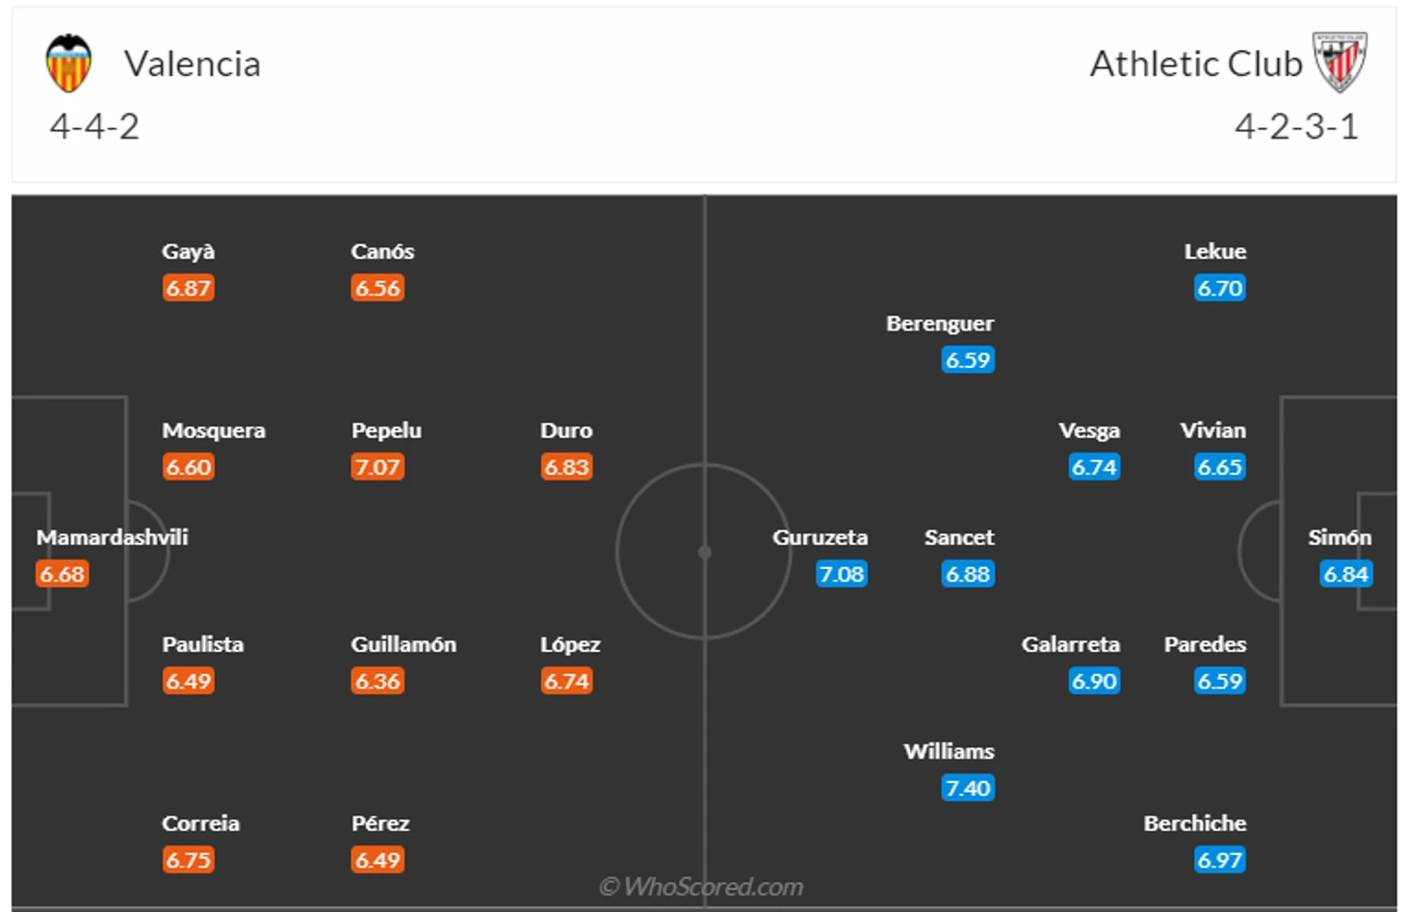
Task: Click Mamardashvili 6.68 rating badge
Action: click(63, 574)
